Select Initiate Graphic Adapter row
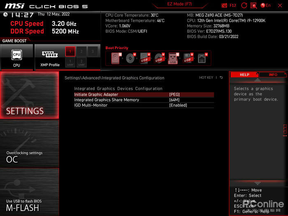 pos(144,95)
